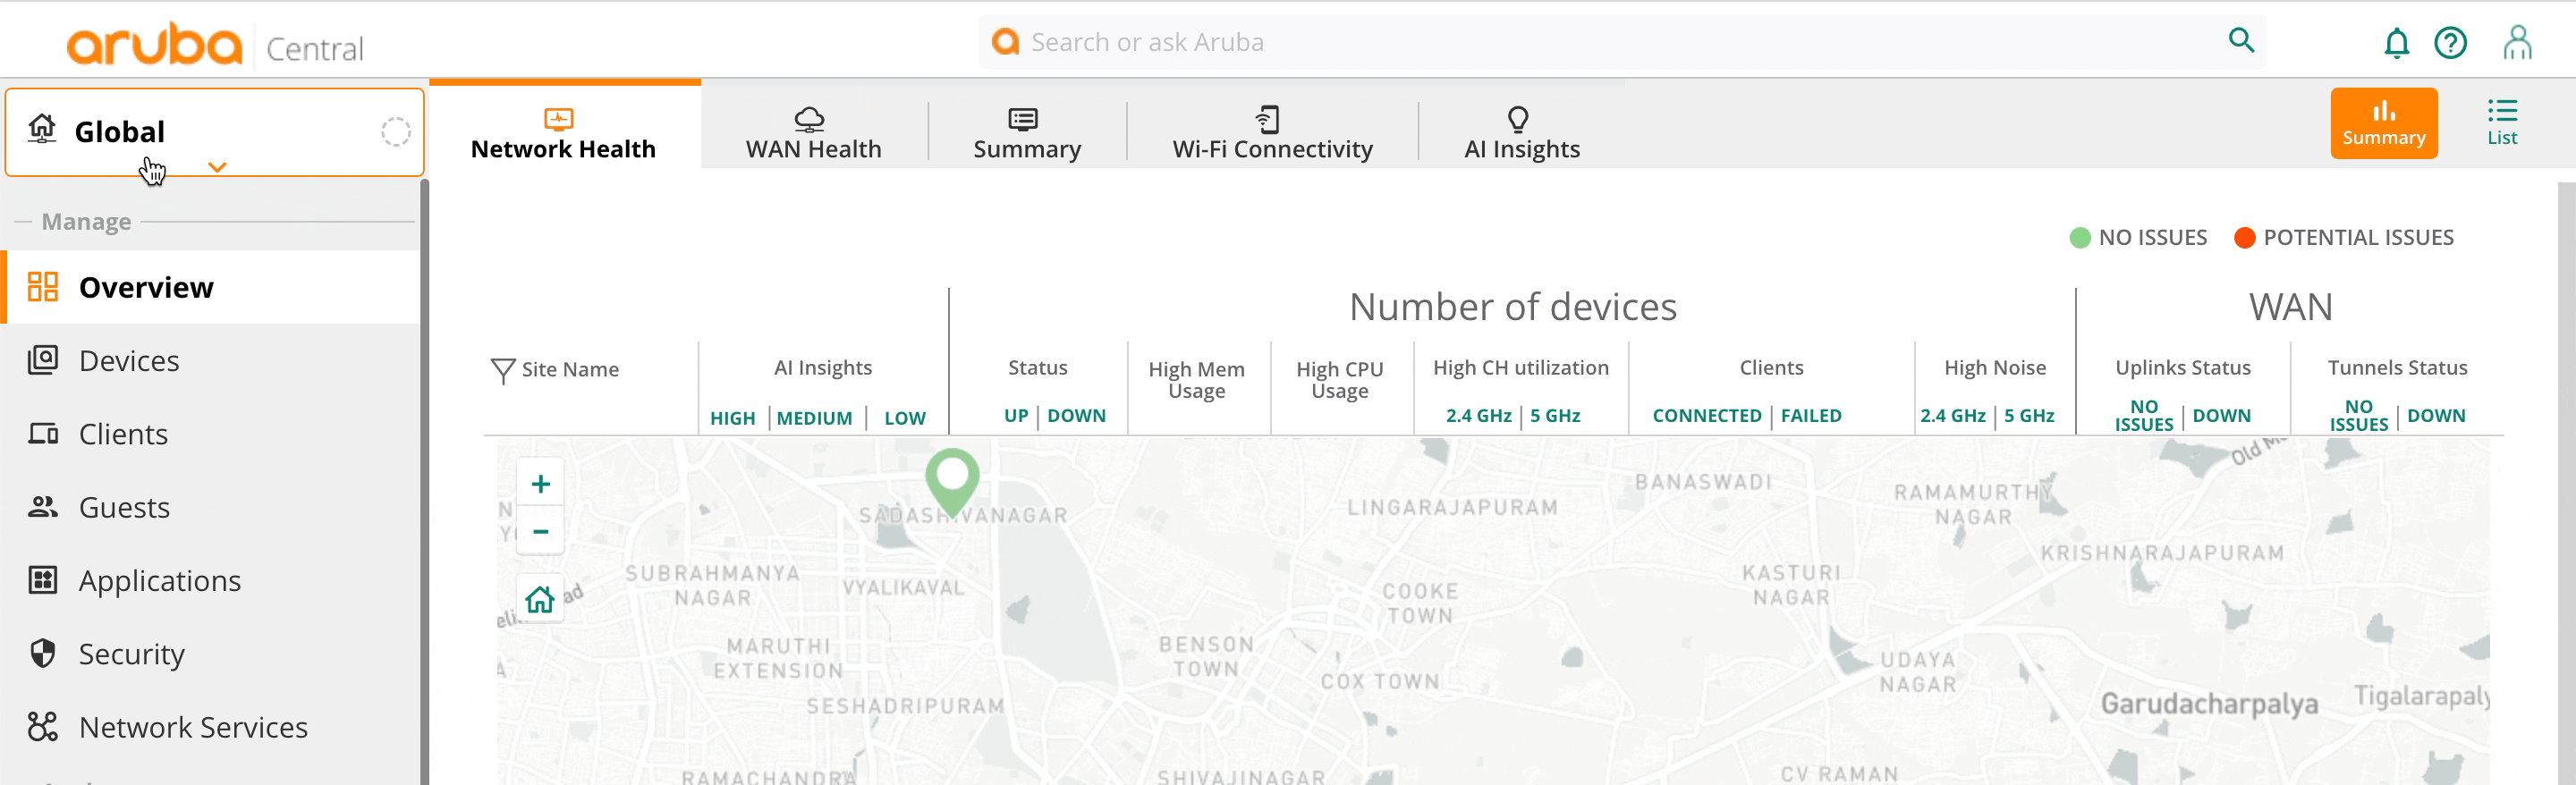Click the page's right vertical scrollbar
The height and width of the screenshot is (785, 2576).
point(2566,483)
